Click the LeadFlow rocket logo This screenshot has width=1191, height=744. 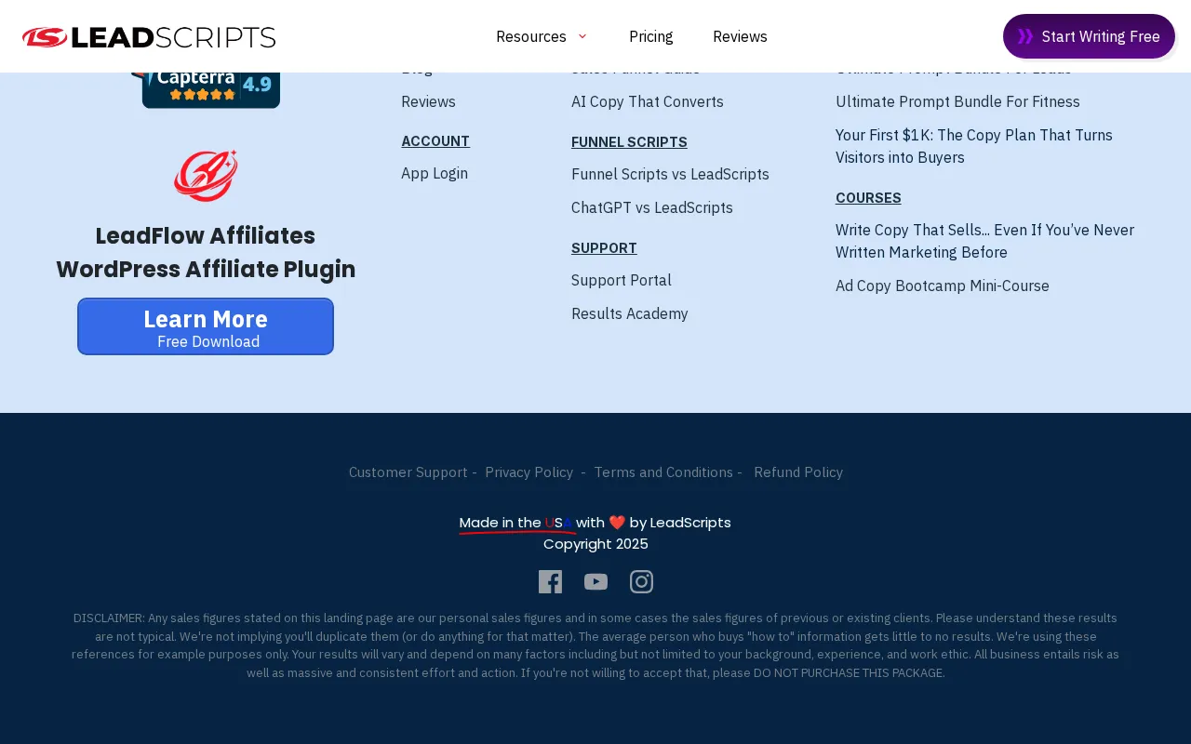206,176
